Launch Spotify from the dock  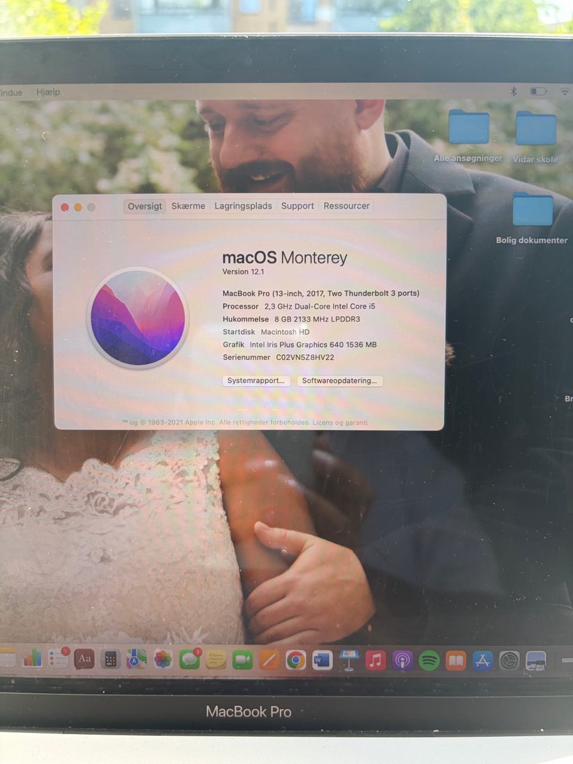[x=429, y=661]
